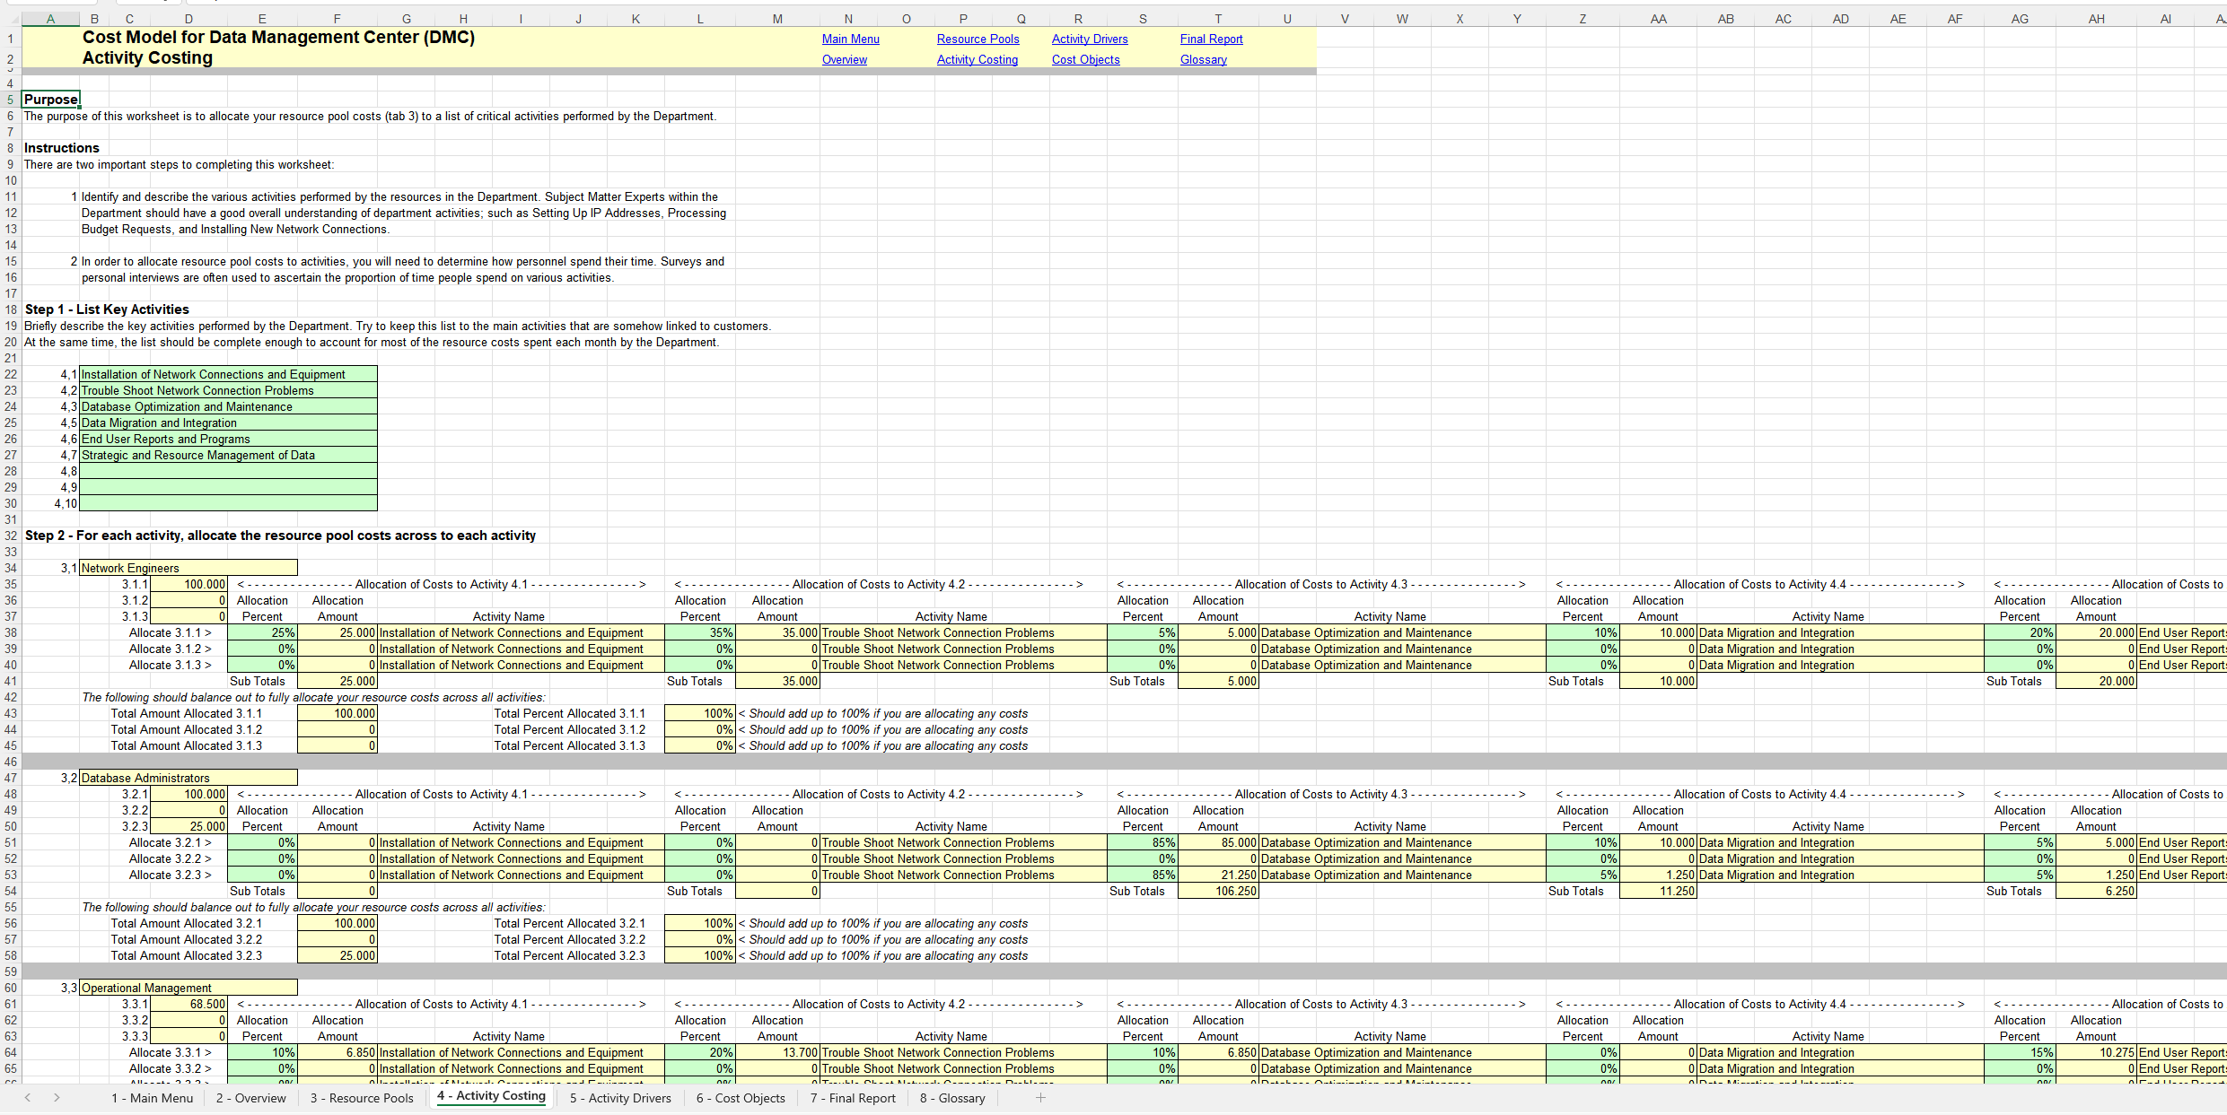Follow the Glossary hyperlink in header
The image size is (2227, 1115).
point(1203,59)
